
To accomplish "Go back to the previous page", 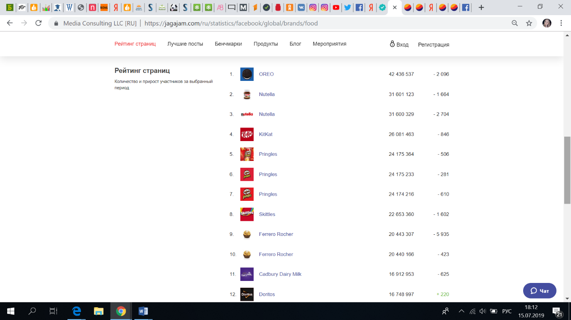I will click(10, 23).
